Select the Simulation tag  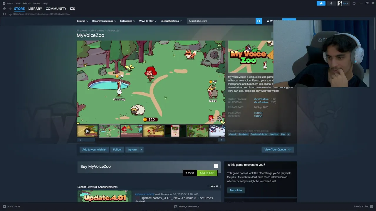click(243, 134)
